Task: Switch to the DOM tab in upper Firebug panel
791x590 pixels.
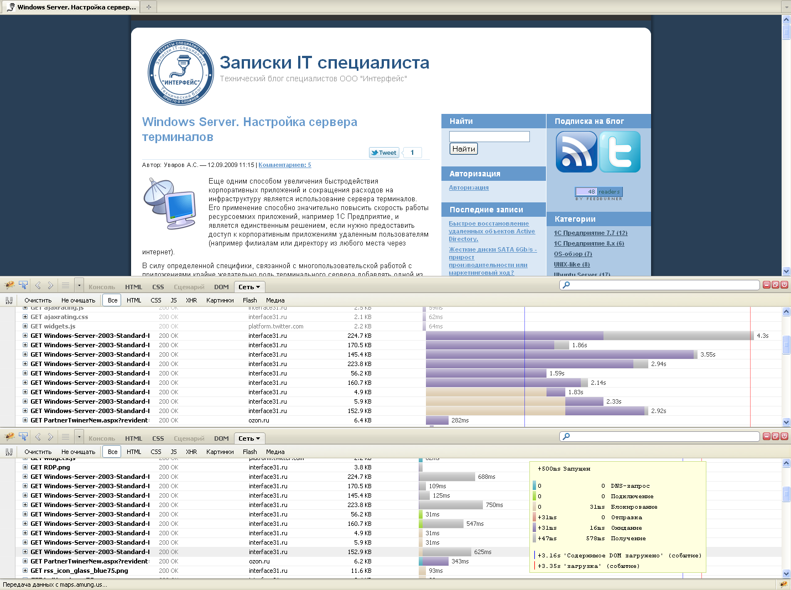Action: 221,287
